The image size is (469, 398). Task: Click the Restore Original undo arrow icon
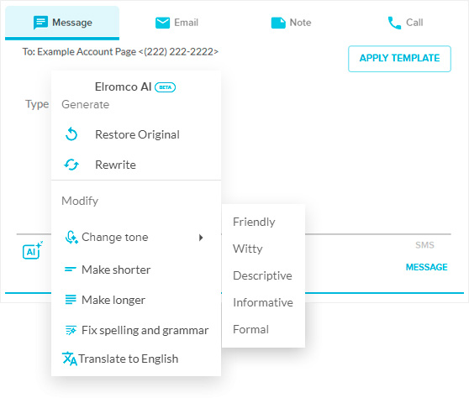pyautogui.click(x=71, y=134)
